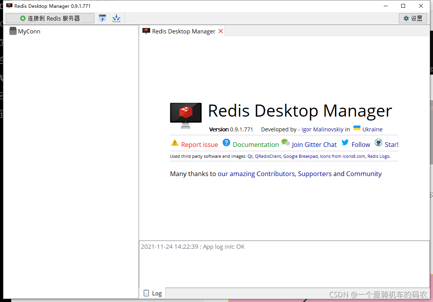433x302 pixels.
Task: Open the Icons from icons8.com link
Action: click(x=343, y=156)
